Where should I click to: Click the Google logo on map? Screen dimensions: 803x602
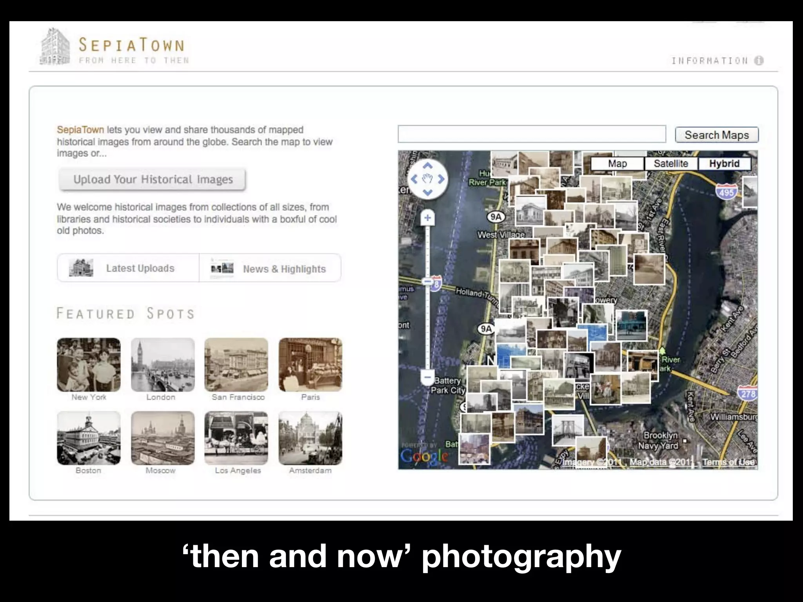point(424,456)
